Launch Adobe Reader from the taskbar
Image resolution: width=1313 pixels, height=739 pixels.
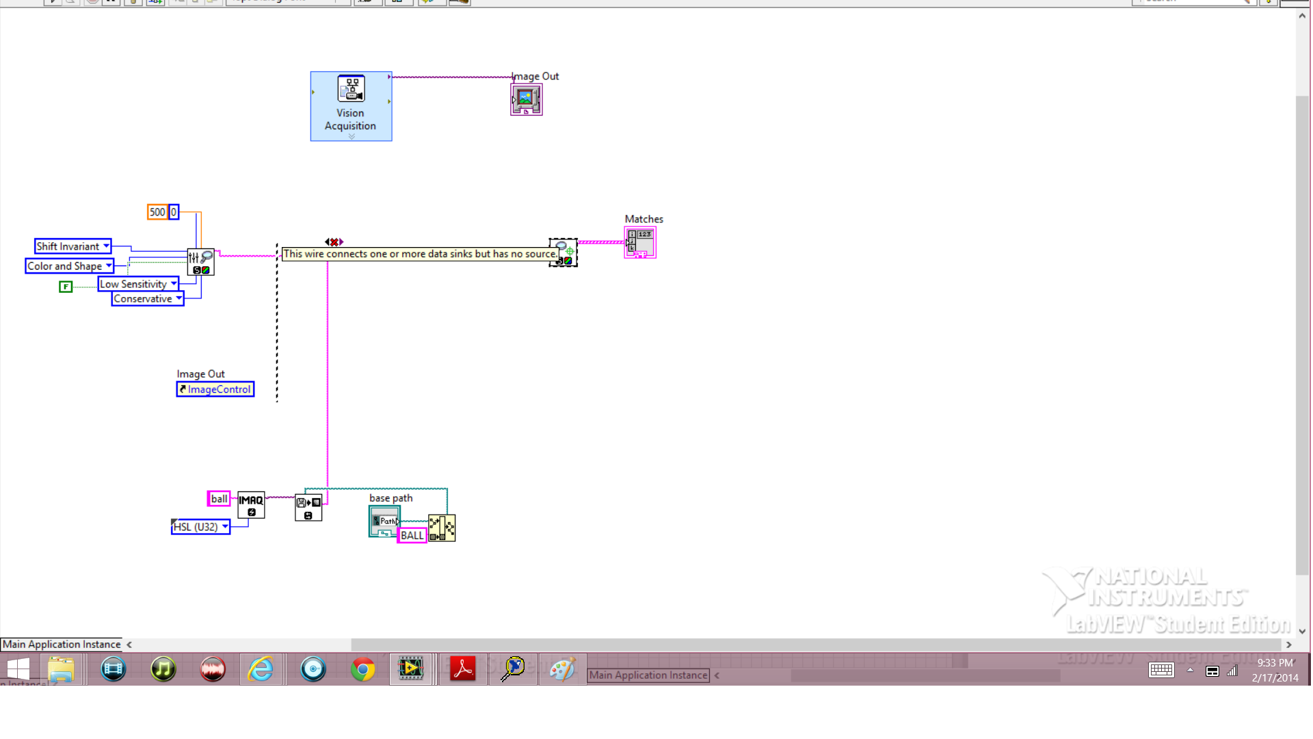[462, 669]
